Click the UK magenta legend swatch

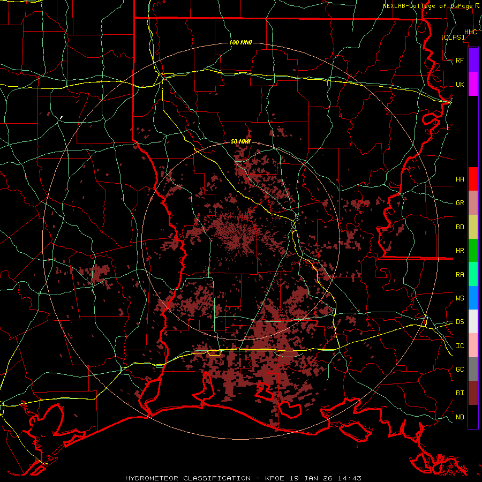473,84
